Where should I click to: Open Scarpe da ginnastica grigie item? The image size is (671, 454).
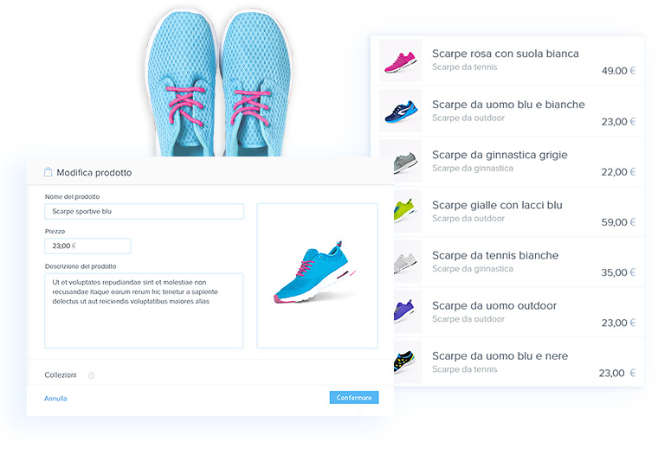(500, 155)
